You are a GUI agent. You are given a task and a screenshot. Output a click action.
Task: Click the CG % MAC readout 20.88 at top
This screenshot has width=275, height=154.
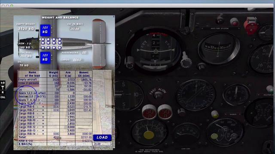point(75,29)
